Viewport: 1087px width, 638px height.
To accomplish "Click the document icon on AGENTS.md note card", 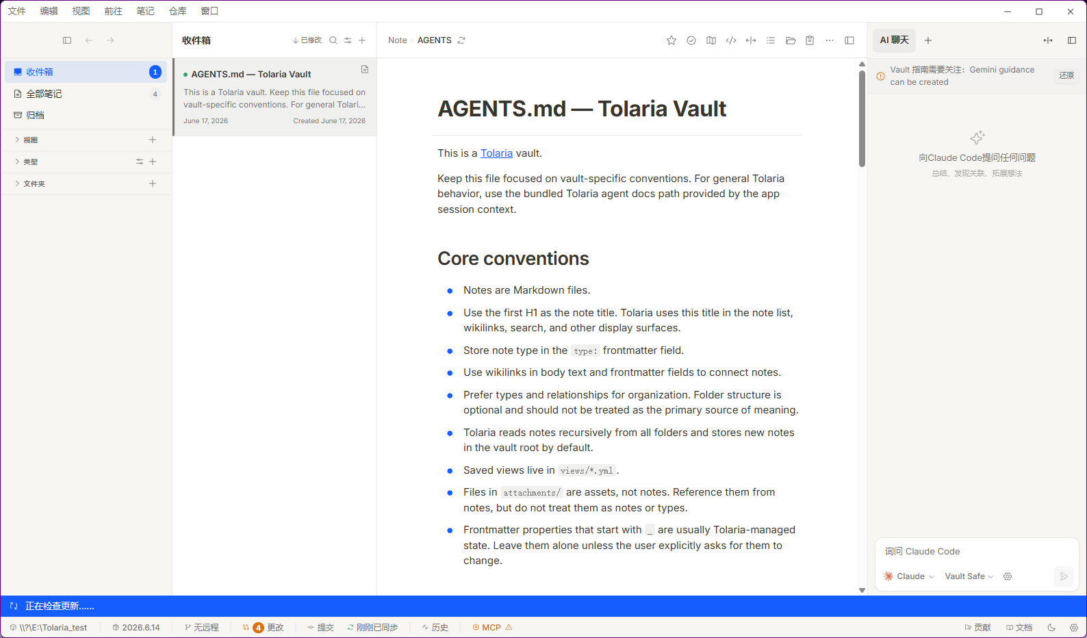I will pos(365,69).
